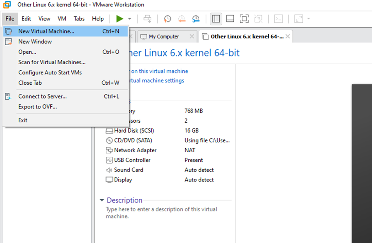Click the NAT network adapter value

point(190,150)
